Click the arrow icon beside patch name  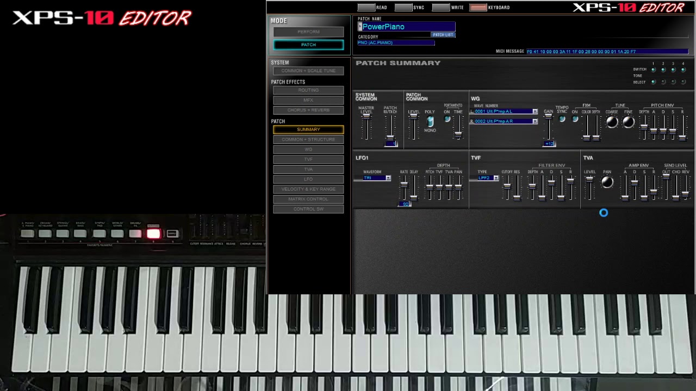coord(360,27)
